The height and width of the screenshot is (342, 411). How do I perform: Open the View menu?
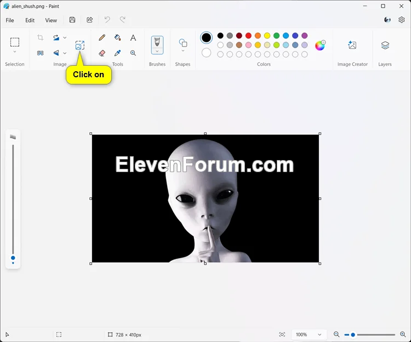coord(51,20)
